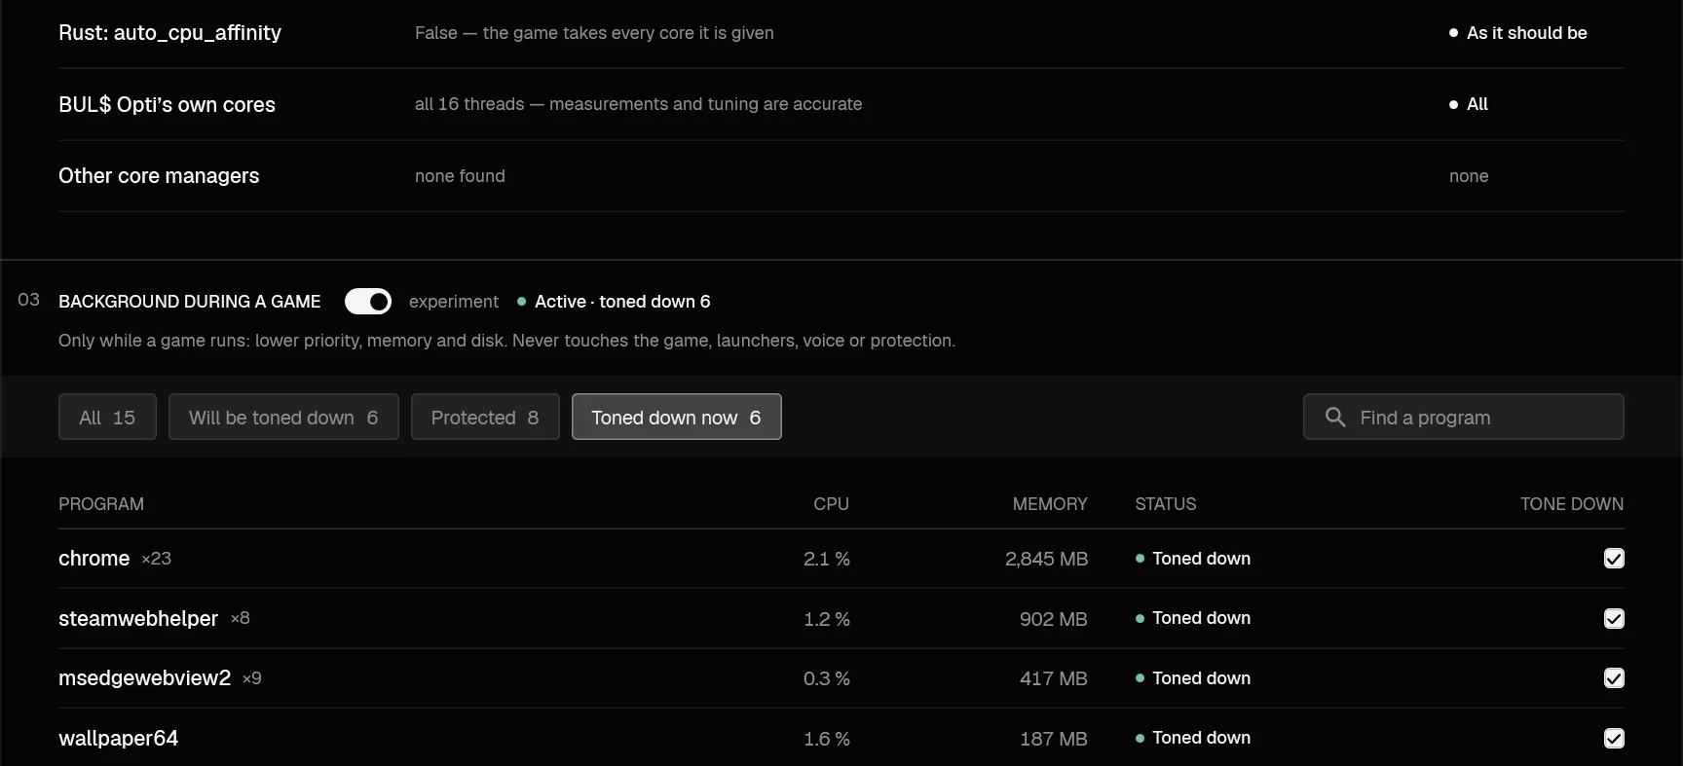The image size is (1683, 766).
Task: Uncheck tone down for wallpaper64
Action: tap(1614, 739)
